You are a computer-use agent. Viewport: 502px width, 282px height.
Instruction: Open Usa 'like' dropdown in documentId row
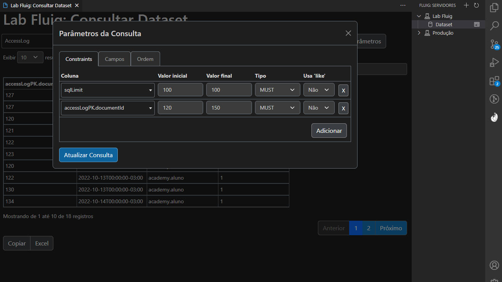pos(319,108)
